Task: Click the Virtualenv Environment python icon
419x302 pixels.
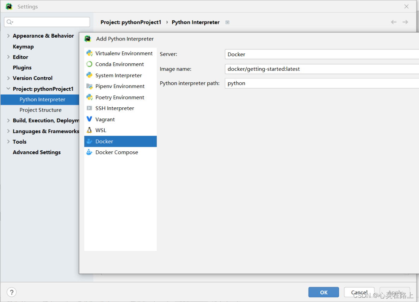Action: pyautogui.click(x=90, y=53)
